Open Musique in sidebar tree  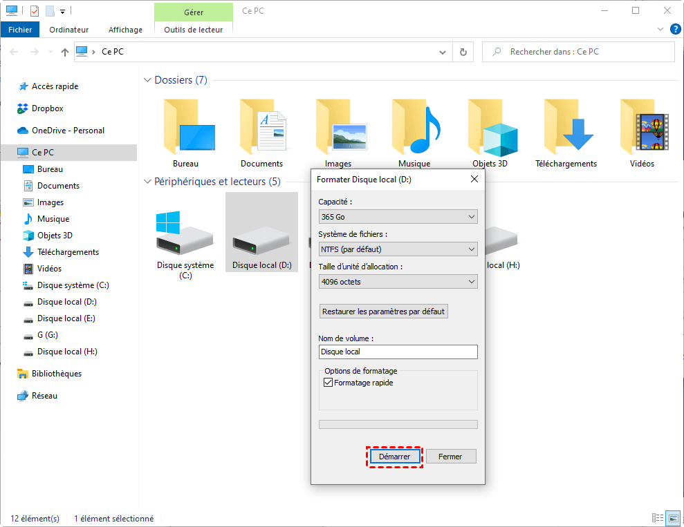click(x=46, y=219)
